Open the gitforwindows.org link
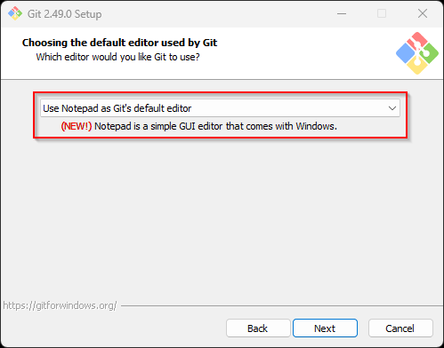Screen dimensions: 444x348 click(60, 305)
